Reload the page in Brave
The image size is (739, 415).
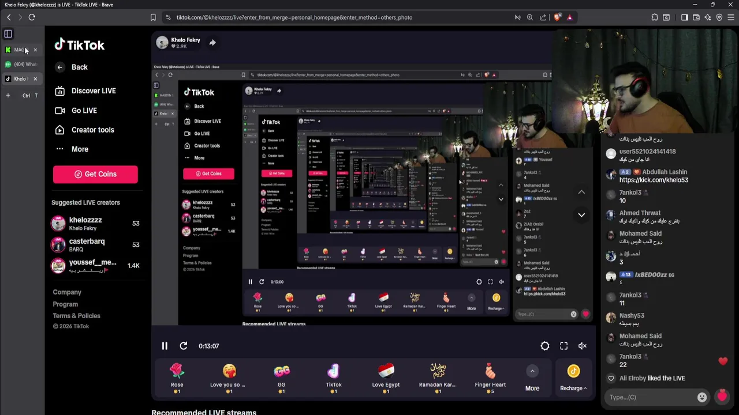32,17
